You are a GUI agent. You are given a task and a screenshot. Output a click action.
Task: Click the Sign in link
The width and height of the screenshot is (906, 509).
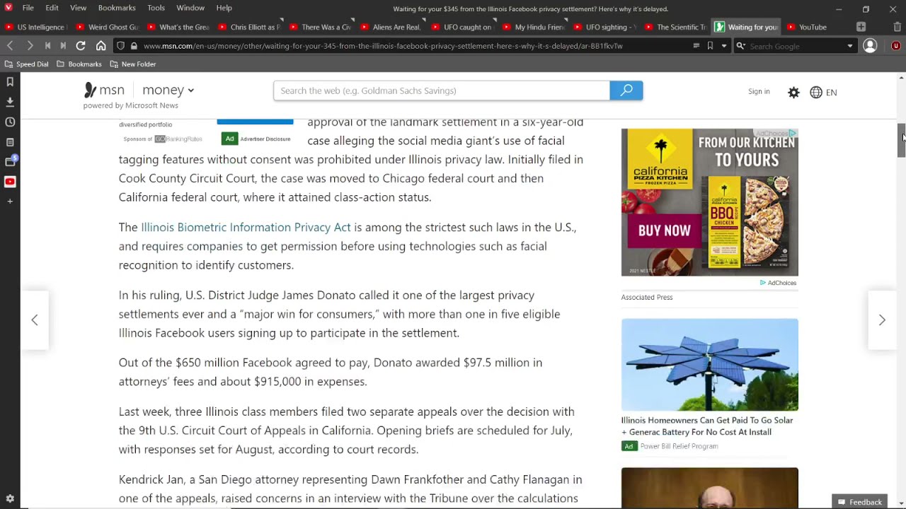tap(759, 91)
